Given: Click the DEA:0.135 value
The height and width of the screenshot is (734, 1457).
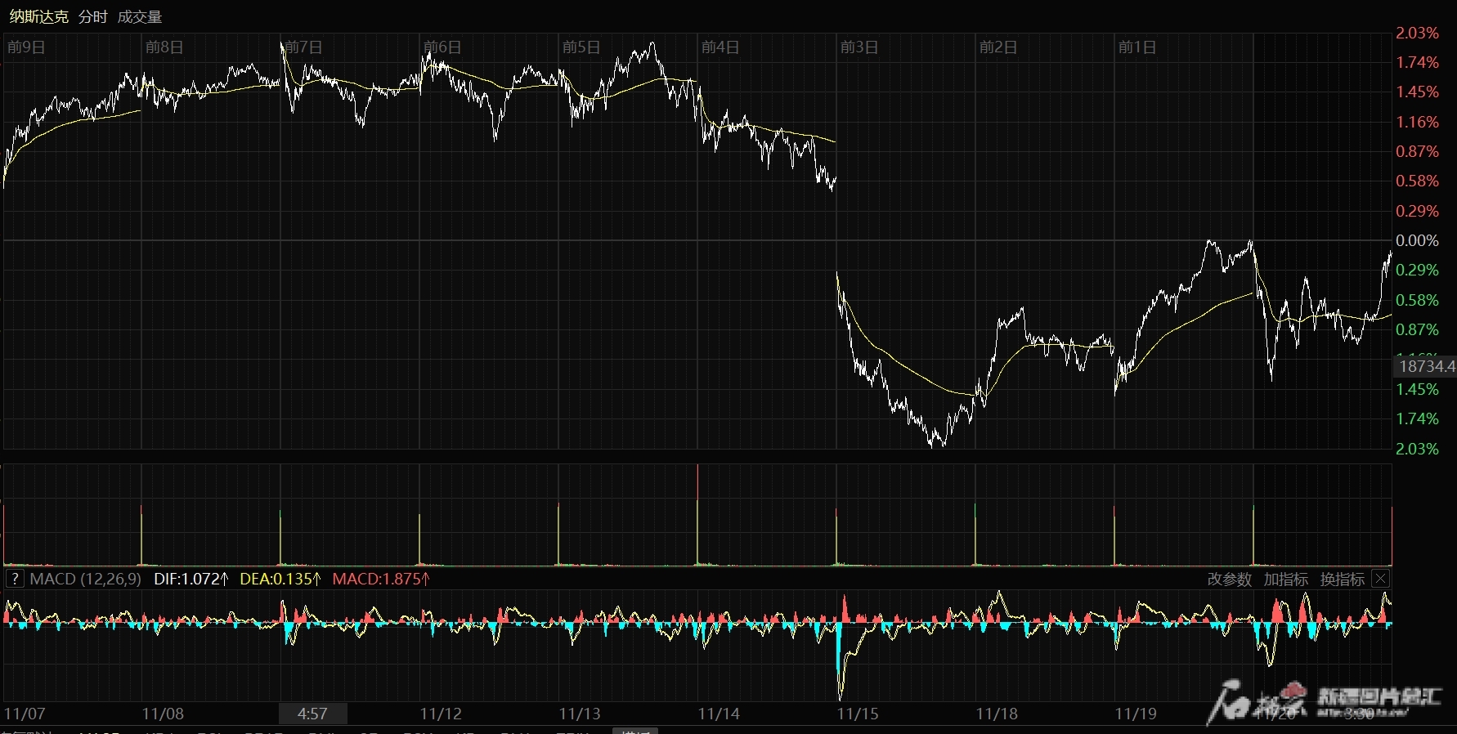Looking at the screenshot, I should click(280, 579).
